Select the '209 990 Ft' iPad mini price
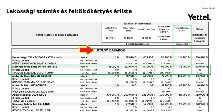This screenshot has width=222, height=112. 113,95
